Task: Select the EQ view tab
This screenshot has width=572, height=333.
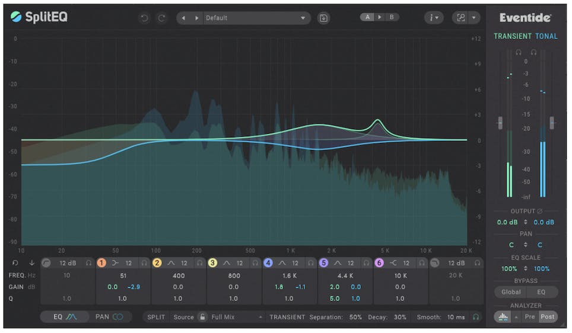Action: [x=65, y=317]
